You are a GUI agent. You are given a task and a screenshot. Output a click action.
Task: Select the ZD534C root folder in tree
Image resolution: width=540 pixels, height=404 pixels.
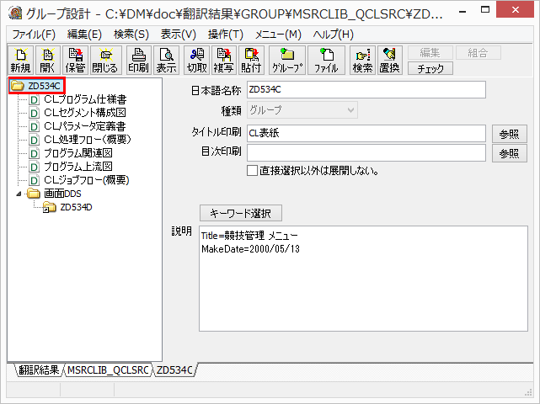pos(37,86)
